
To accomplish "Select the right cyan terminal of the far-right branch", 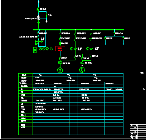I will (123, 44).
